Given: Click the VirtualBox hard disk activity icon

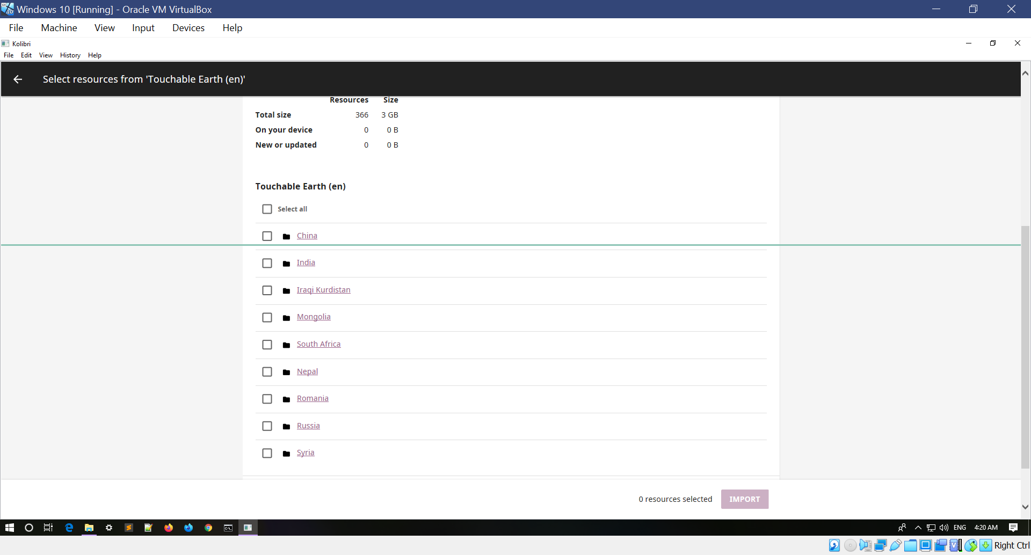Looking at the screenshot, I should pyautogui.click(x=834, y=545).
